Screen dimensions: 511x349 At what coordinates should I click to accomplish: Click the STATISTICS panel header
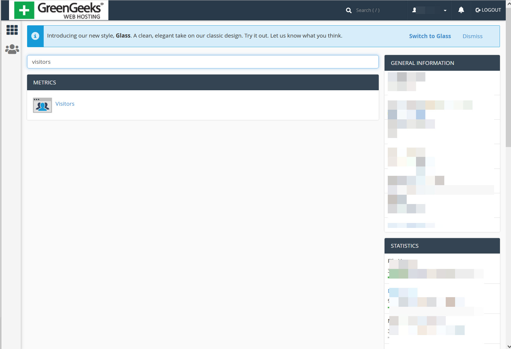coord(404,245)
